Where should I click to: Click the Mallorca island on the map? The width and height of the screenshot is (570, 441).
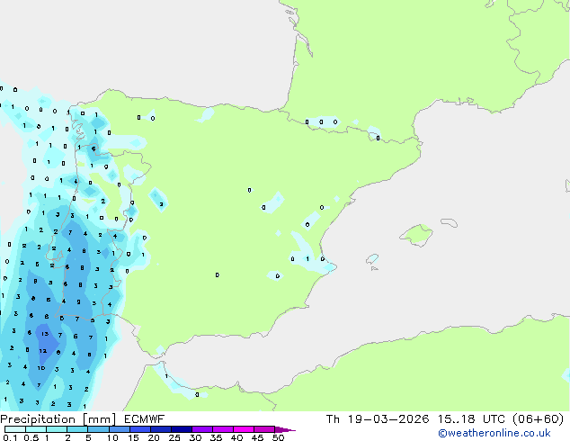416,235
